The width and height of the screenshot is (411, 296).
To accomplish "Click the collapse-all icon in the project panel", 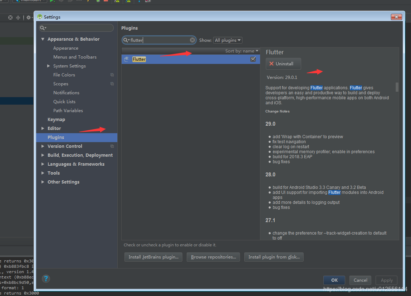I will (x=18, y=17).
